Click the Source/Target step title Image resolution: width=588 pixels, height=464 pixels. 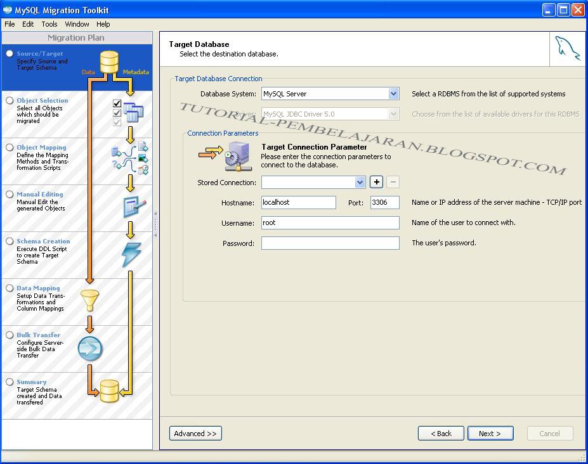pos(40,54)
